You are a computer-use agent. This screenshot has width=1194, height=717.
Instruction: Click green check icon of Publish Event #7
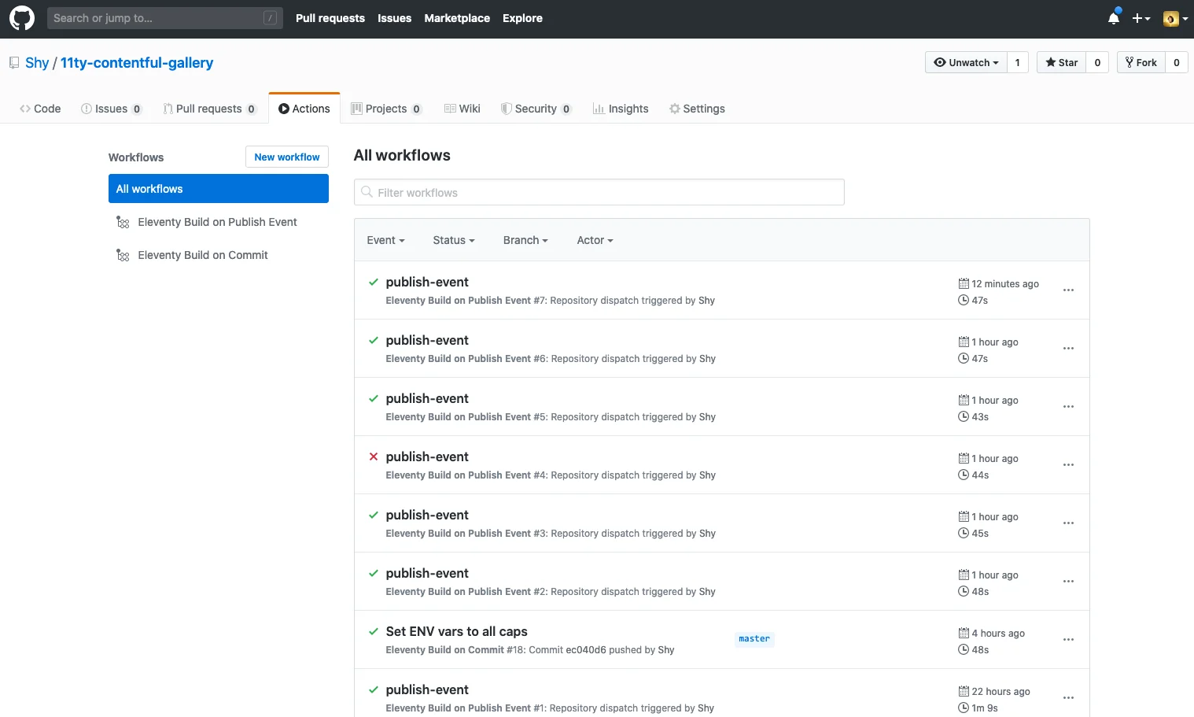[x=374, y=282]
